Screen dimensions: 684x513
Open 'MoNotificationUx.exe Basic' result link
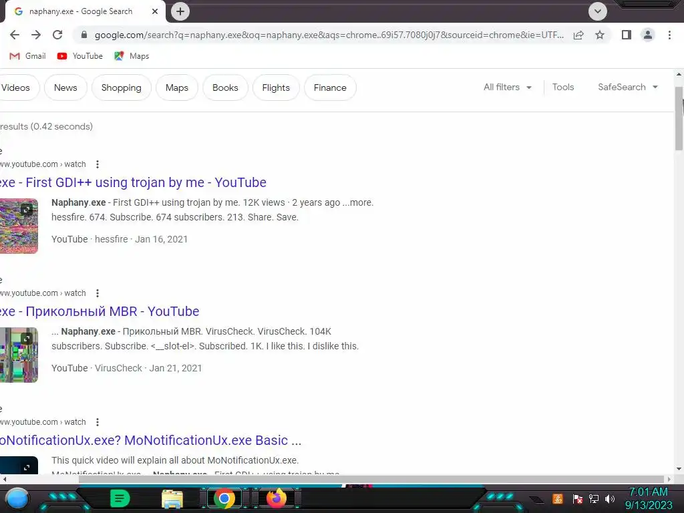pos(150,441)
